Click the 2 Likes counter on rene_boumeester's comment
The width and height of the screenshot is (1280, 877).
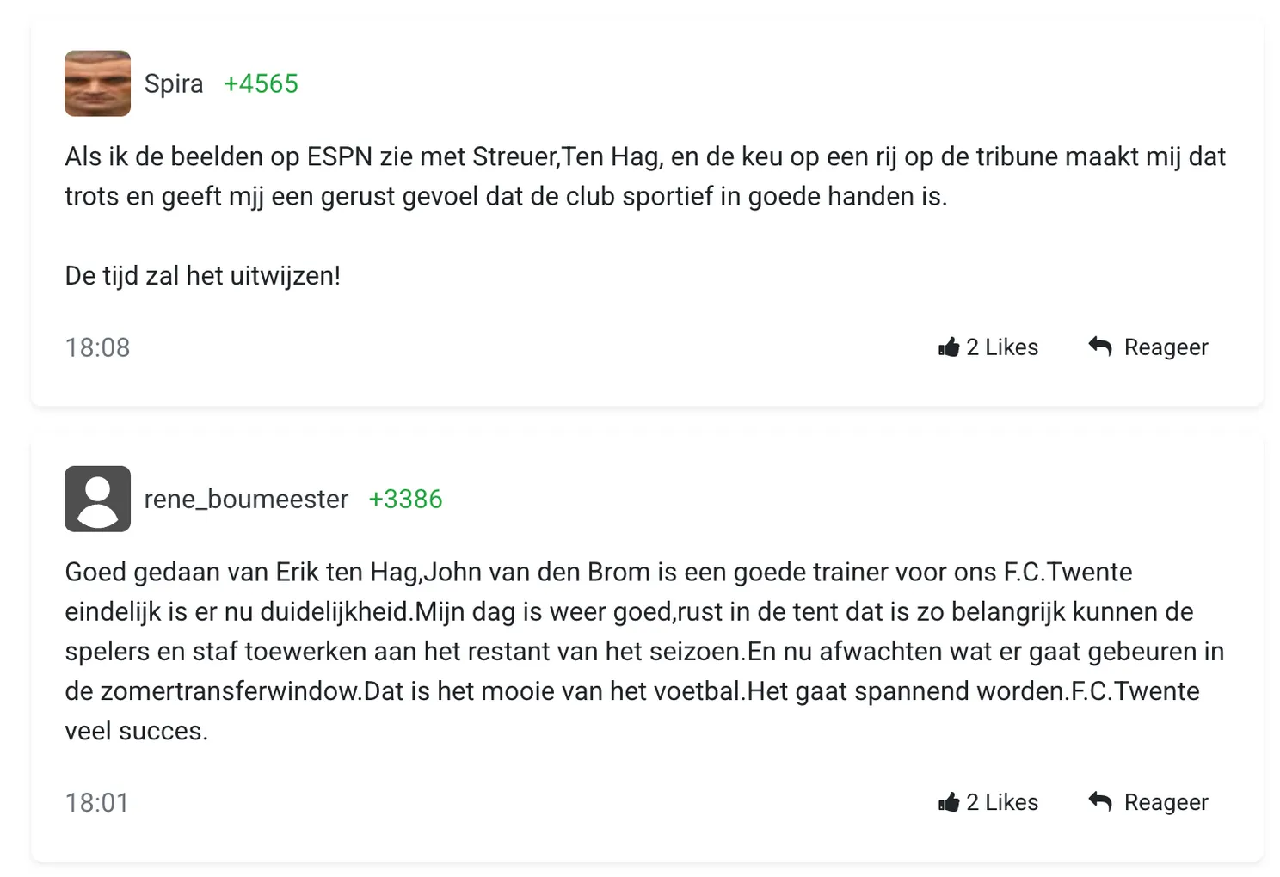coord(1002,801)
